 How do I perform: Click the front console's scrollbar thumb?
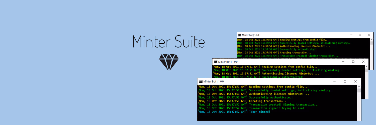[359, 90]
